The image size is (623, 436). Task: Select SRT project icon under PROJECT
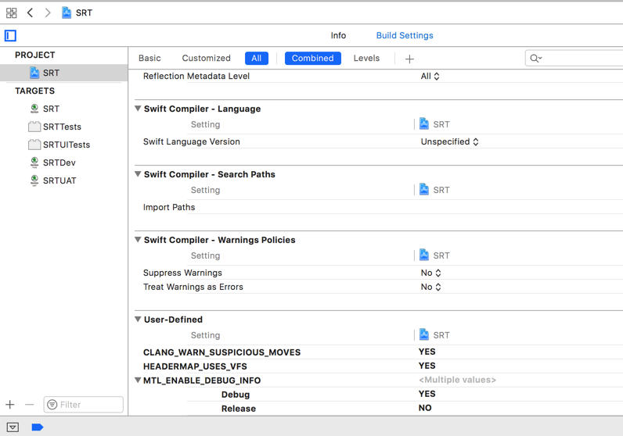pyautogui.click(x=34, y=73)
